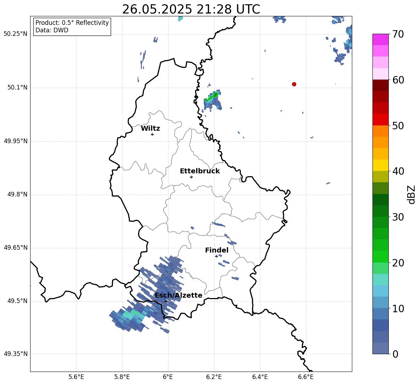This screenshot has height=384, width=420.
Task: Click the title 26.05.2025 21:28 UTC
Action: [x=191, y=9]
